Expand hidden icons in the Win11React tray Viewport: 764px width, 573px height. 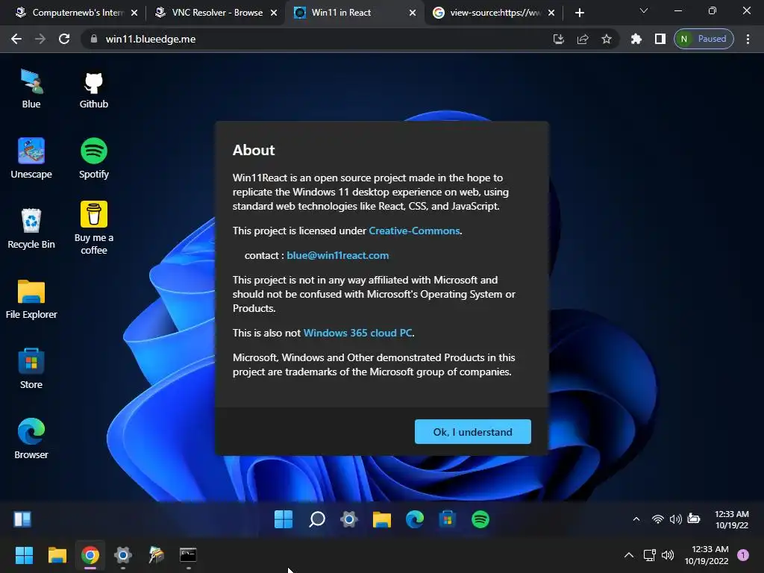click(636, 519)
